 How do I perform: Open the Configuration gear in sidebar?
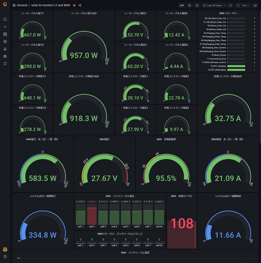click(x=5, y=56)
